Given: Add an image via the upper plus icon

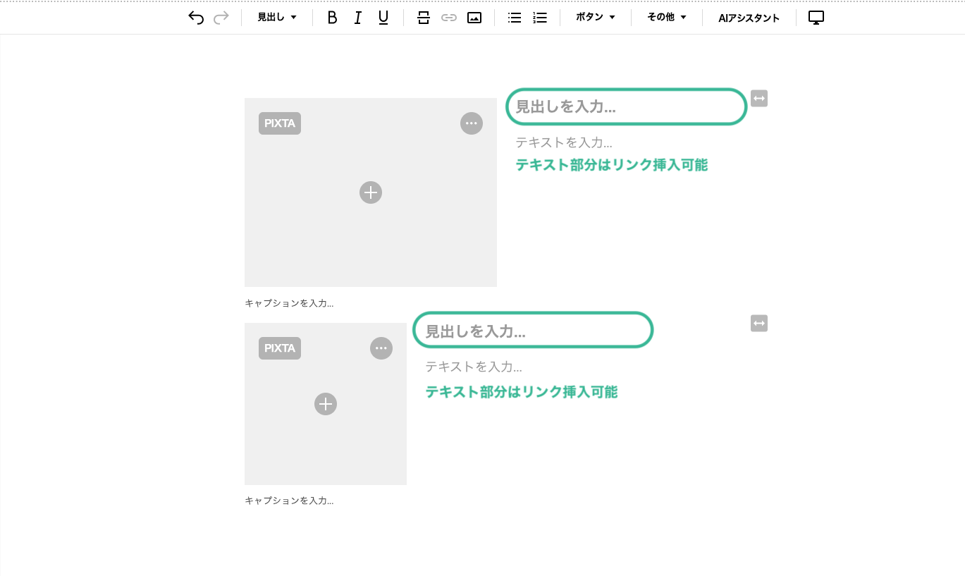Looking at the screenshot, I should [371, 192].
